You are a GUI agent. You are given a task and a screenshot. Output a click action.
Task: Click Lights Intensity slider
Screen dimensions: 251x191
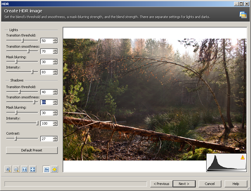pyautogui.click(x=22, y=72)
